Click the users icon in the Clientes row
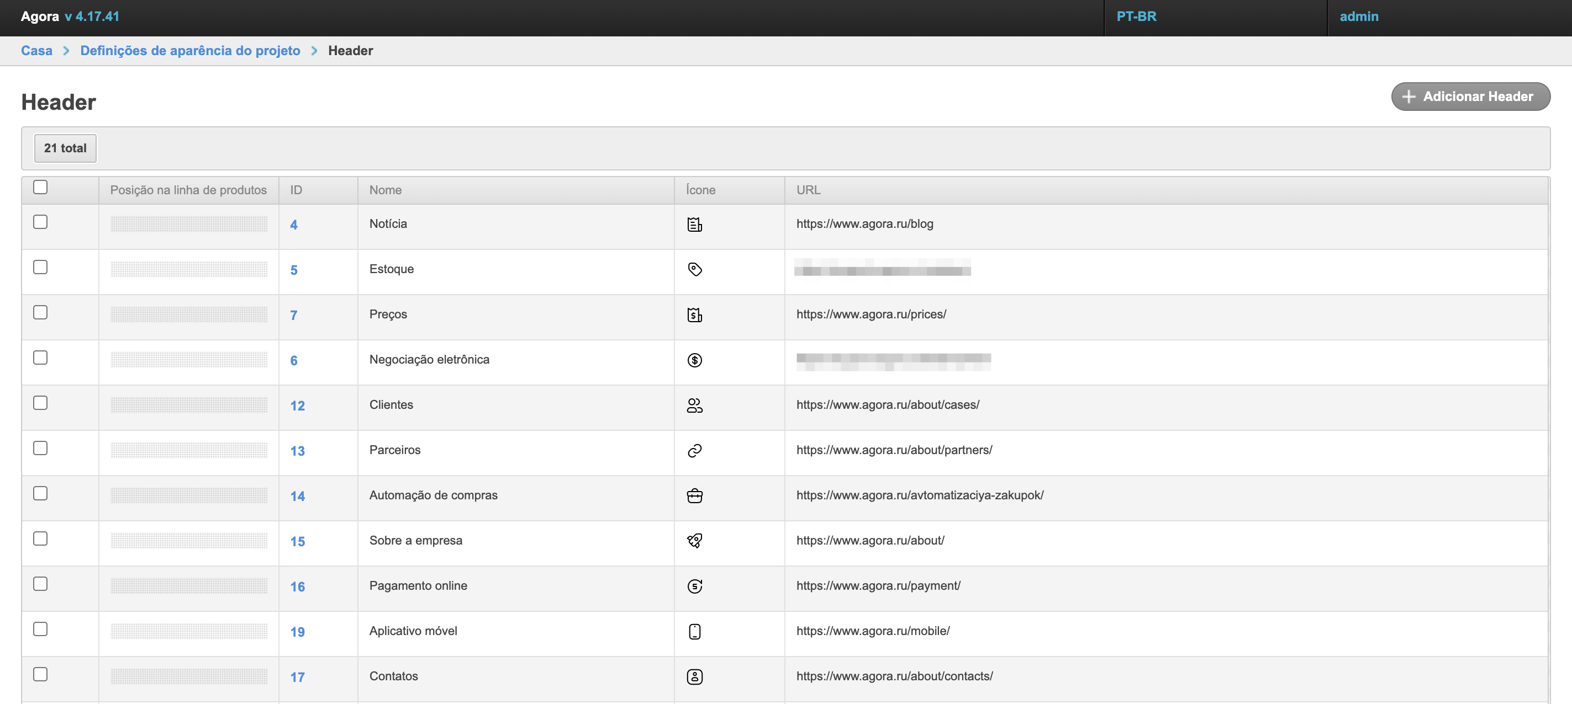This screenshot has height=704, width=1572. [694, 406]
